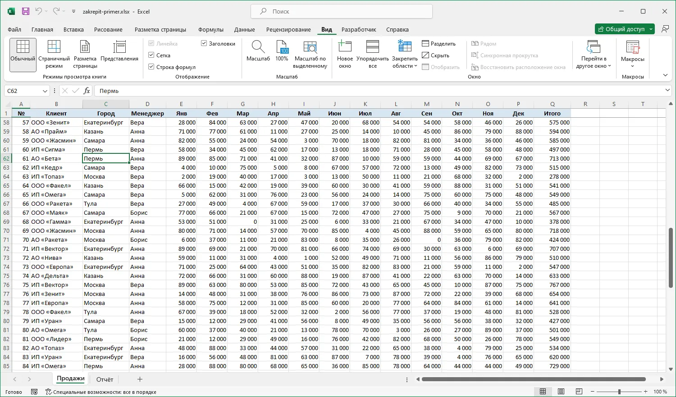The width and height of the screenshot is (676, 397).
Task: Switch to Страничный режим view
Action: click(54, 55)
